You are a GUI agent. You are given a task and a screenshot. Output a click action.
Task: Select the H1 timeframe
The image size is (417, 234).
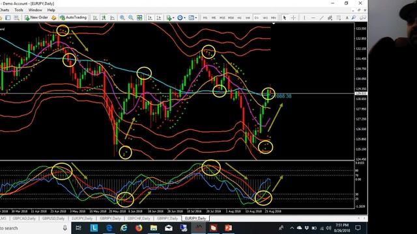click(239, 18)
